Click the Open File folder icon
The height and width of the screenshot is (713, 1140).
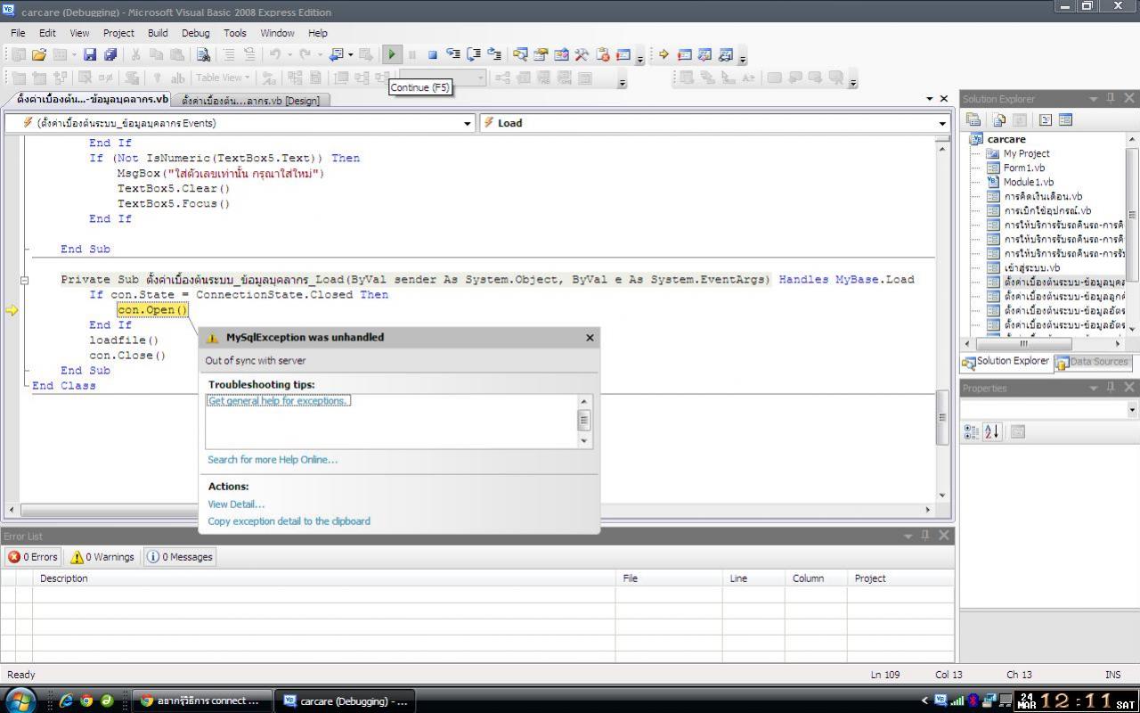pyautogui.click(x=39, y=54)
